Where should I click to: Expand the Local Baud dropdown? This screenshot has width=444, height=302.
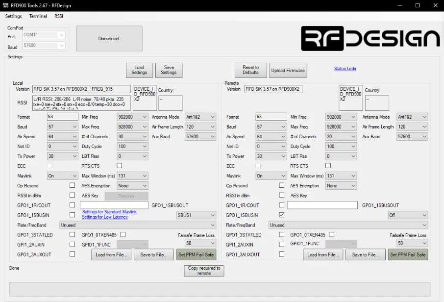coord(63,126)
